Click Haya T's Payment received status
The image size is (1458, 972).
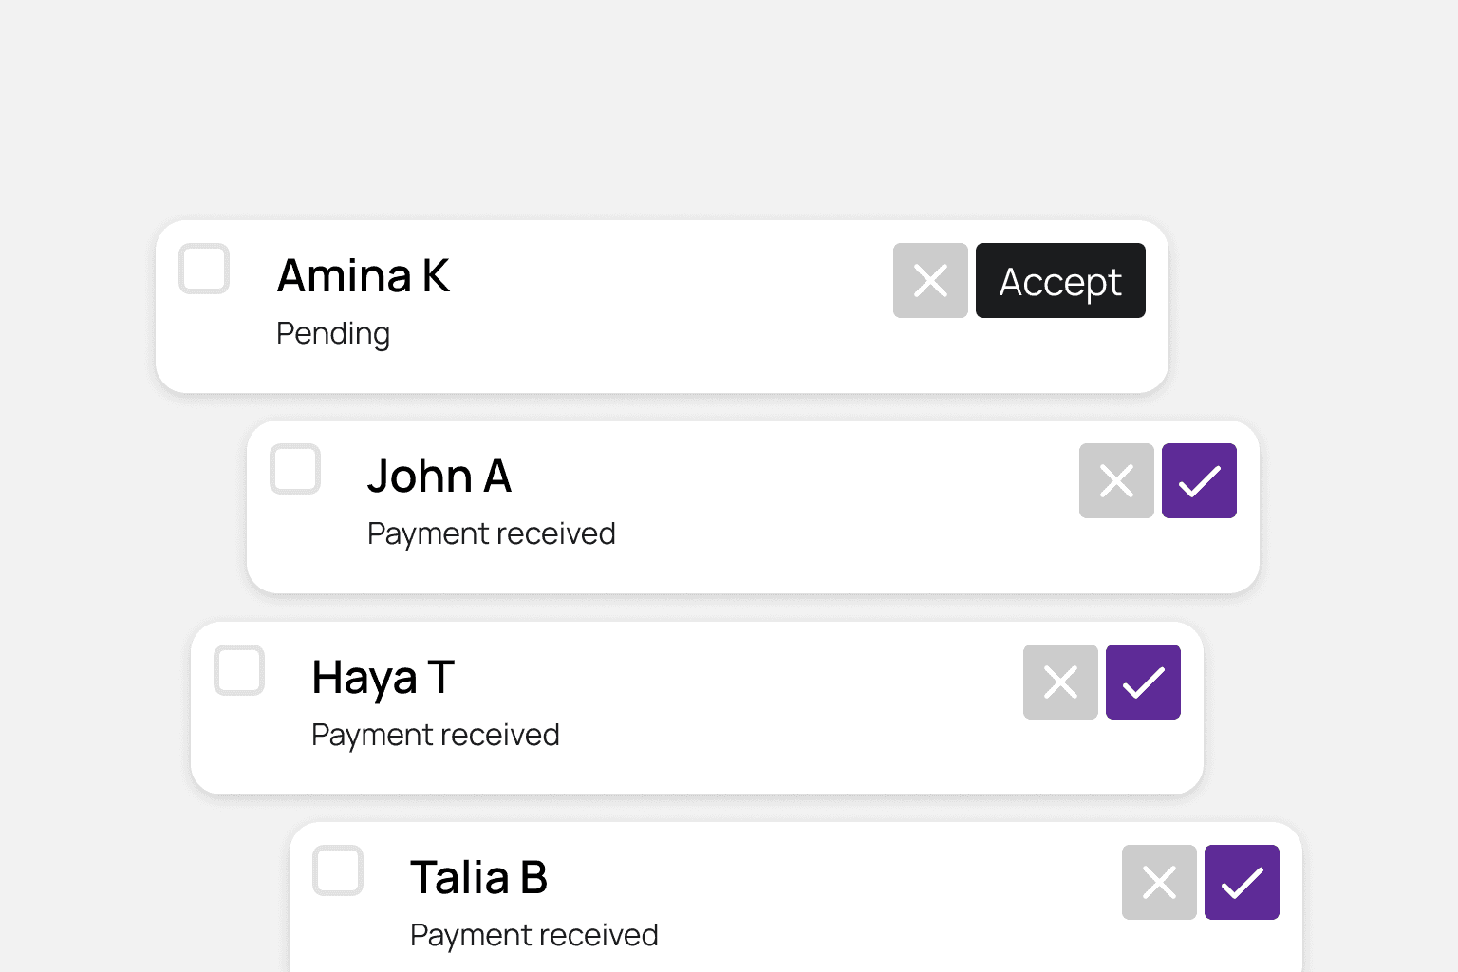point(436,735)
